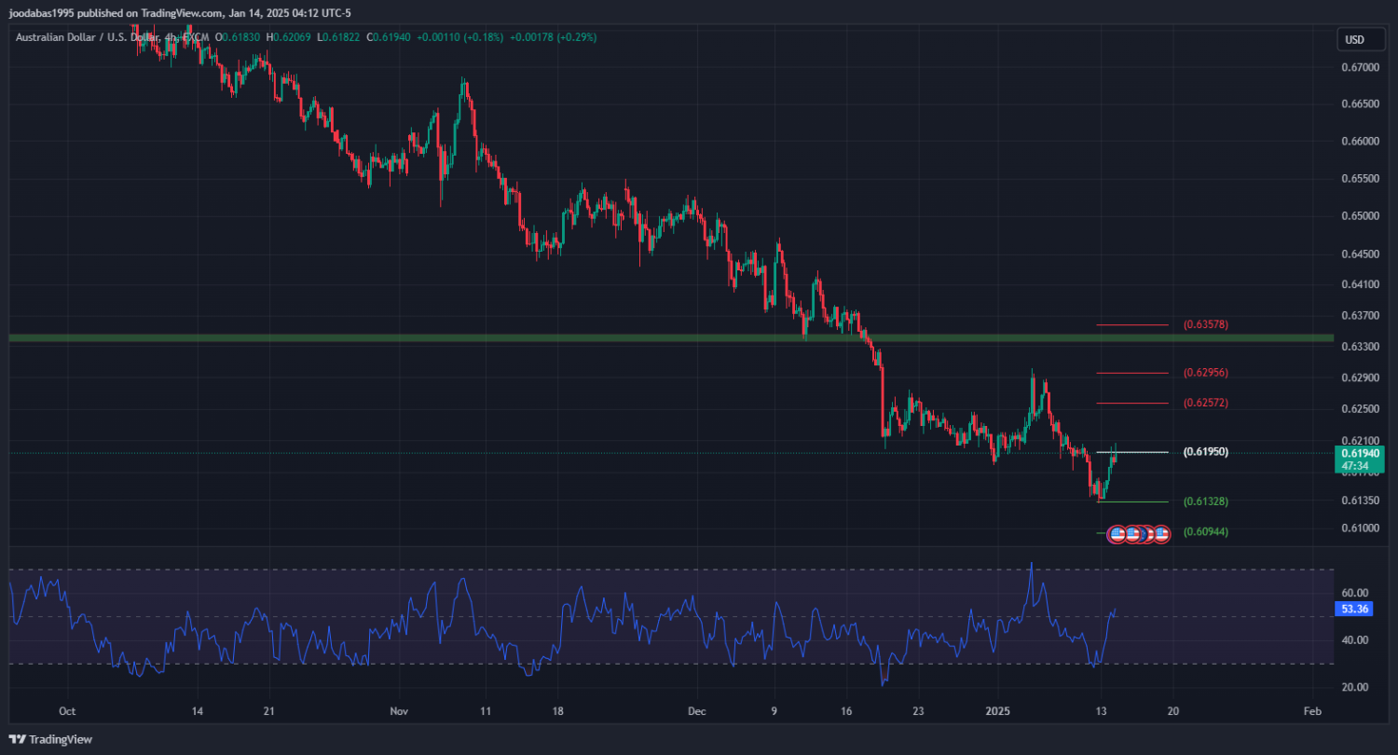Select the Dec label on time axis
Image resolution: width=1398 pixels, height=755 pixels.
(x=697, y=710)
